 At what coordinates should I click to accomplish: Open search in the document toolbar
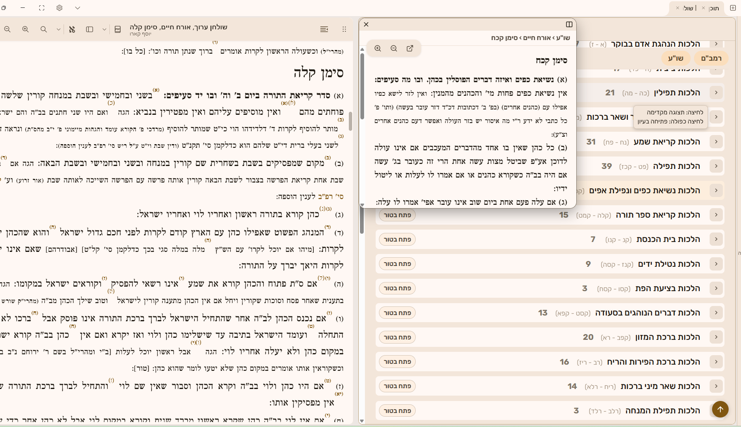[44, 29]
